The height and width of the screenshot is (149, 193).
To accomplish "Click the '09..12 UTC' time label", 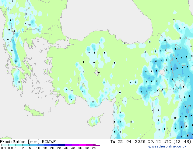I will 160,142.
